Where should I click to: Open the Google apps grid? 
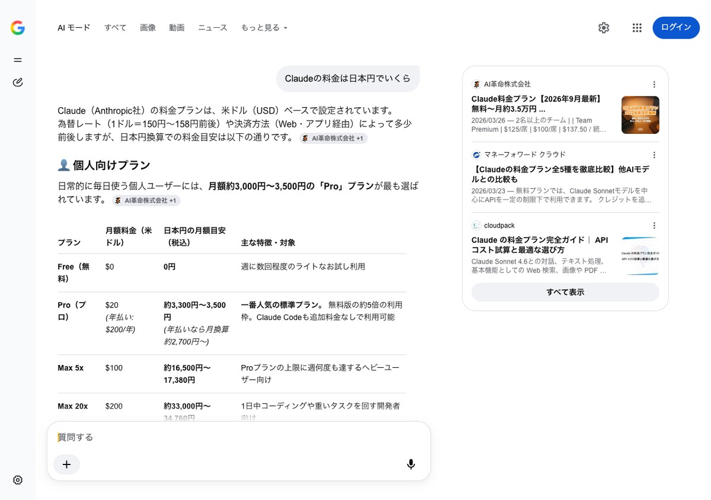[637, 28]
